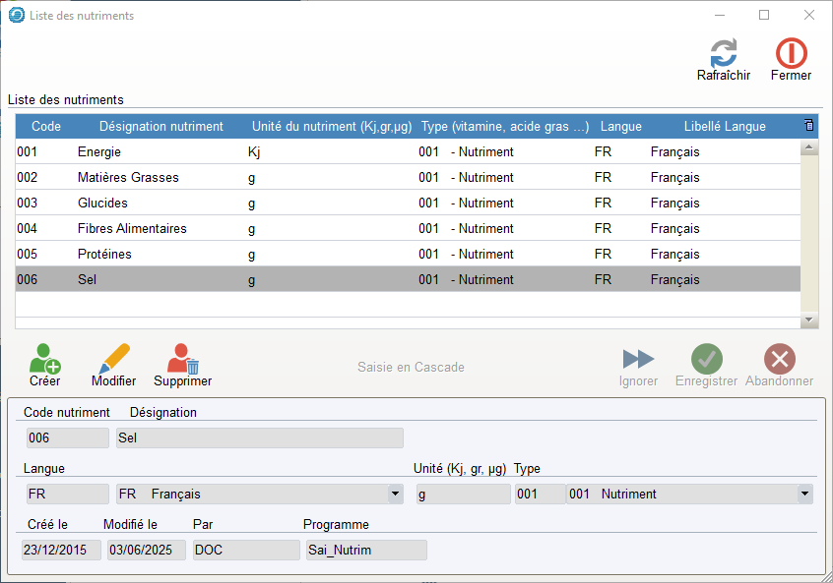Viewport: 833px width, 583px height.
Task: Sort by Désignation nutriment column header
Action: tap(160, 127)
